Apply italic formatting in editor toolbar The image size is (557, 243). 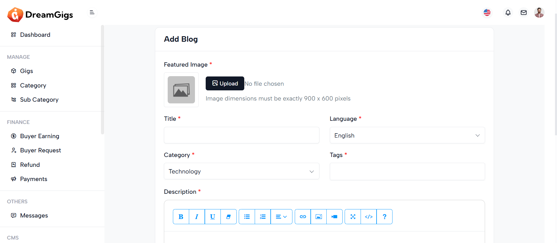[197, 217]
